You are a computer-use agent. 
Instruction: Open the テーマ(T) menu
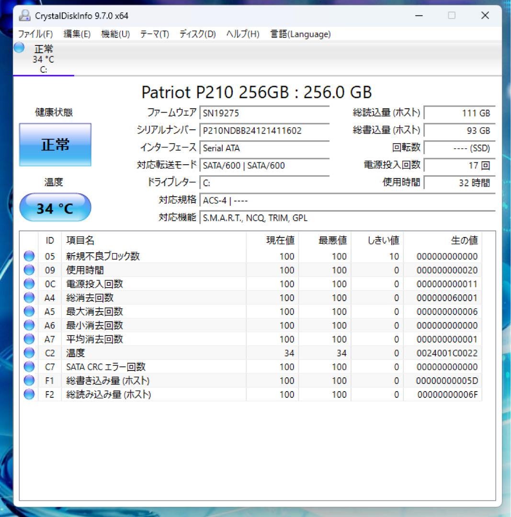coord(154,34)
